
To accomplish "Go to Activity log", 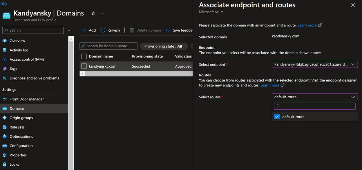I will click(x=19, y=50).
